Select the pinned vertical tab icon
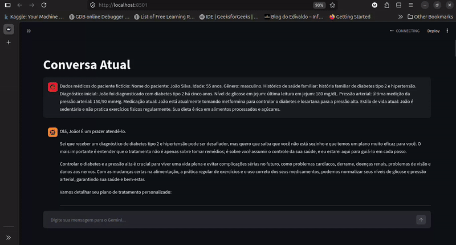Viewport: 456px width, 245px height. click(x=9, y=29)
